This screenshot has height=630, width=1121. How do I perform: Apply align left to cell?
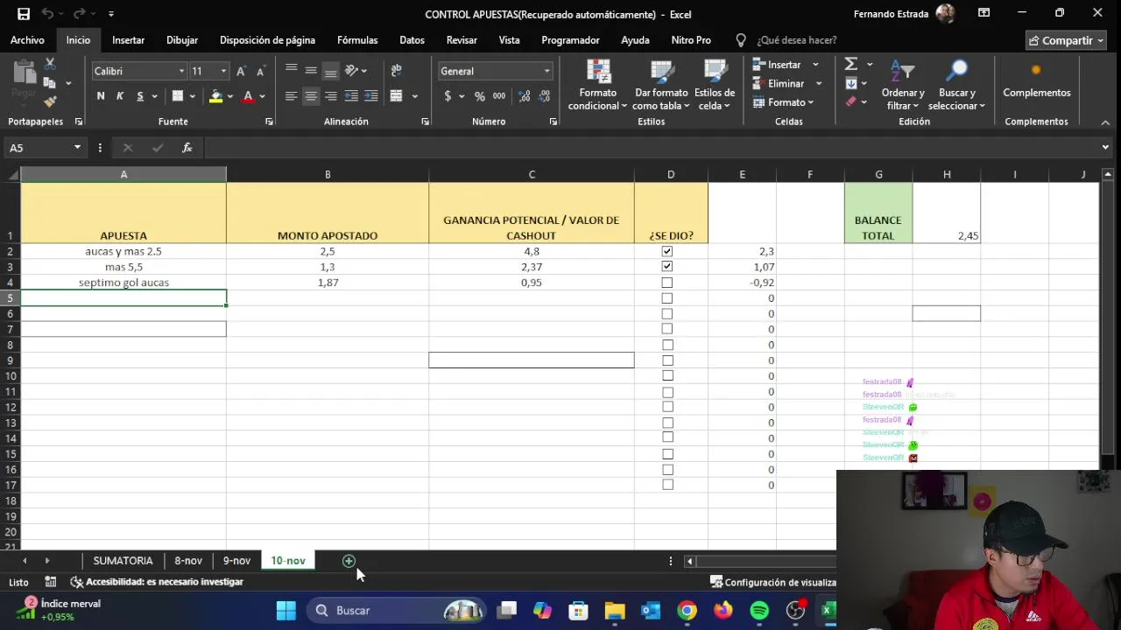point(292,96)
